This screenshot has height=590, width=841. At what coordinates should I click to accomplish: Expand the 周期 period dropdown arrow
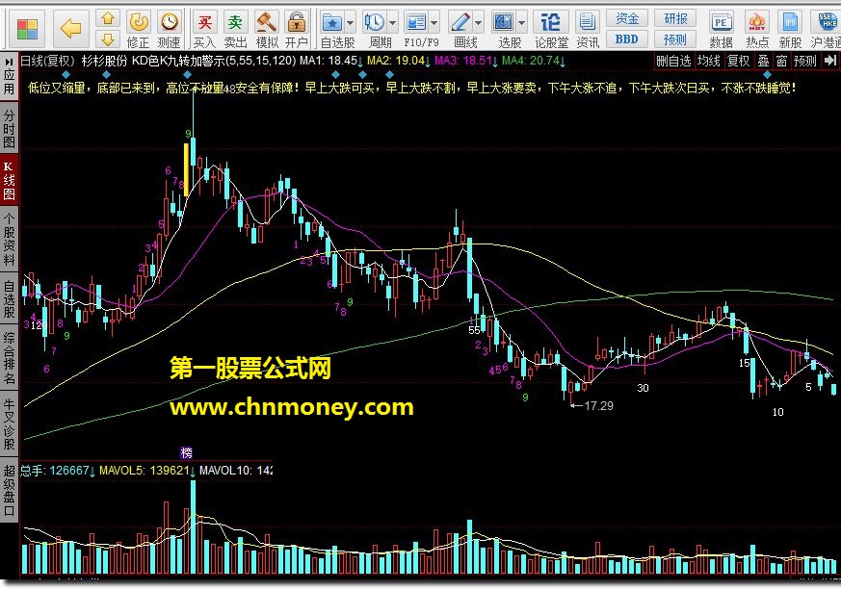coord(393,23)
